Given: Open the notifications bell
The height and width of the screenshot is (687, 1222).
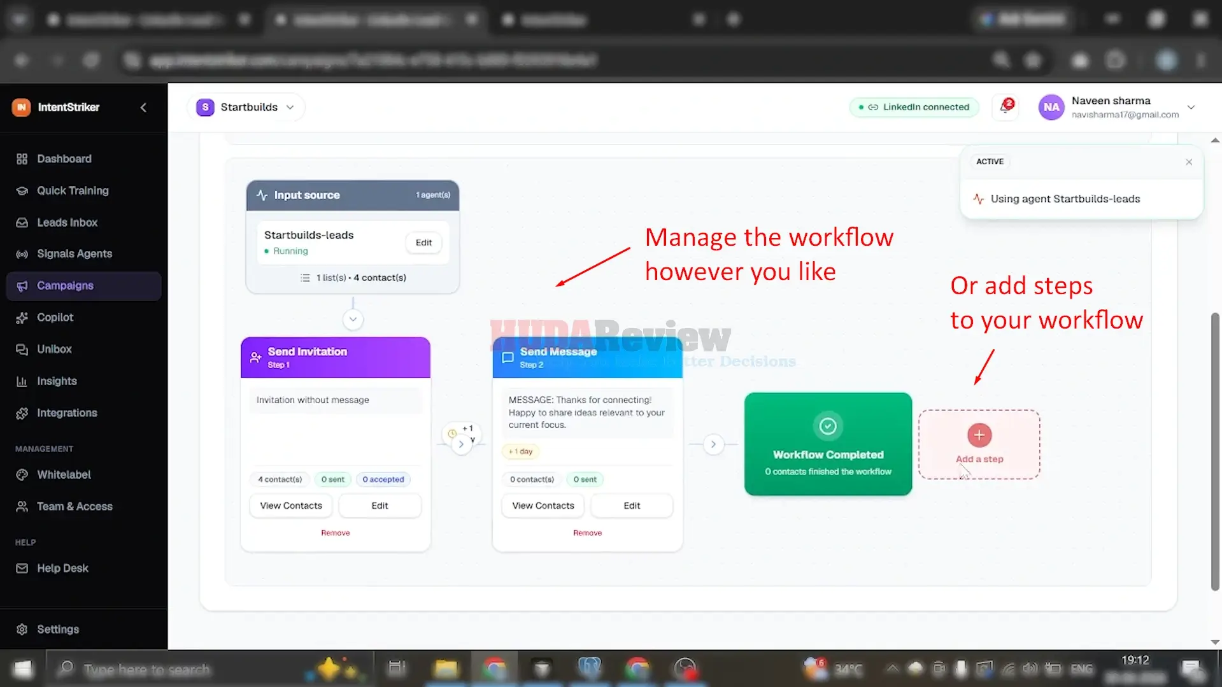Looking at the screenshot, I should 1006,107.
